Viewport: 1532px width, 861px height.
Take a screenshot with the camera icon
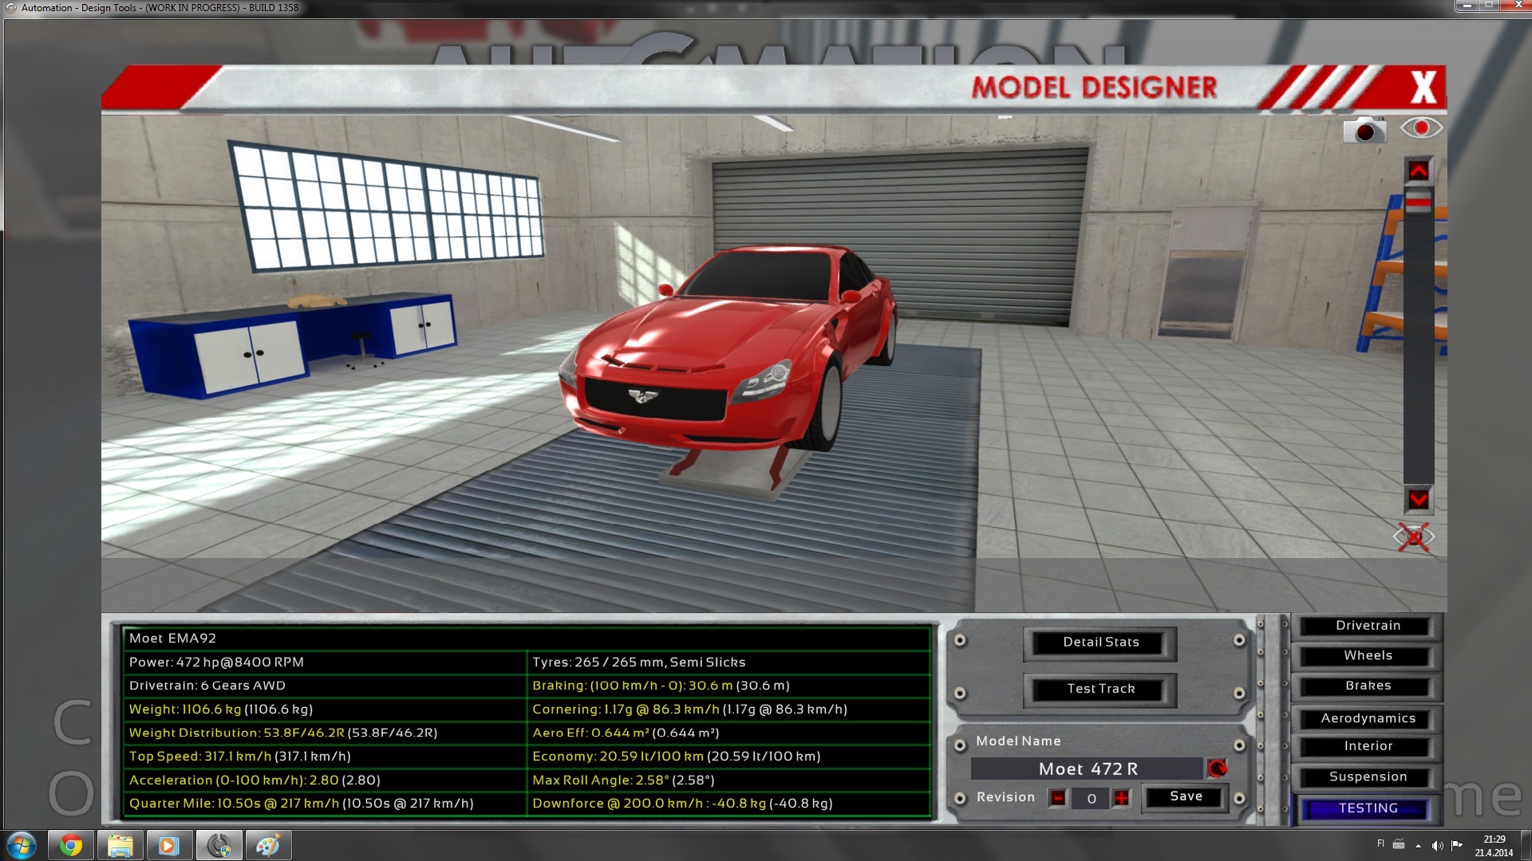tap(1364, 130)
